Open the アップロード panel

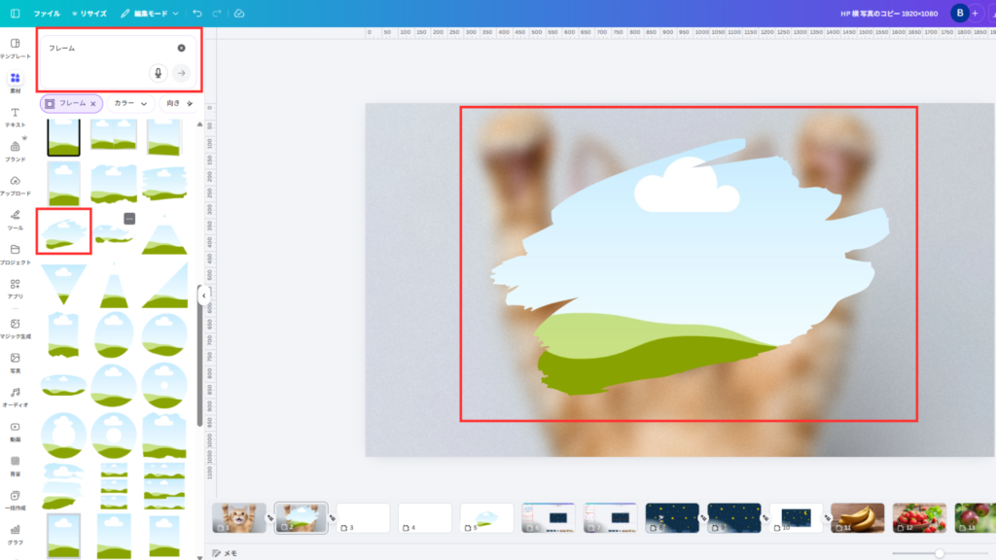pos(15,186)
